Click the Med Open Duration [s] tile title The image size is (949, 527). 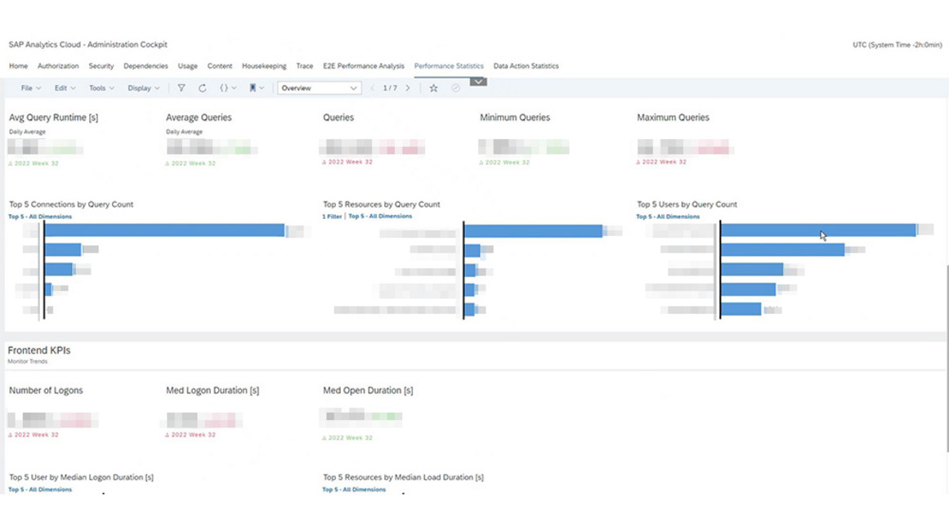(368, 391)
